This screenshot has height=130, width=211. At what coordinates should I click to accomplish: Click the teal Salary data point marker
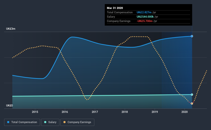192,95
